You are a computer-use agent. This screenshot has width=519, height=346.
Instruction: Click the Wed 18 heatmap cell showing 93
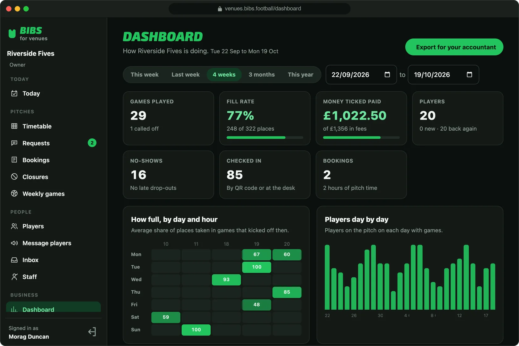(x=226, y=280)
